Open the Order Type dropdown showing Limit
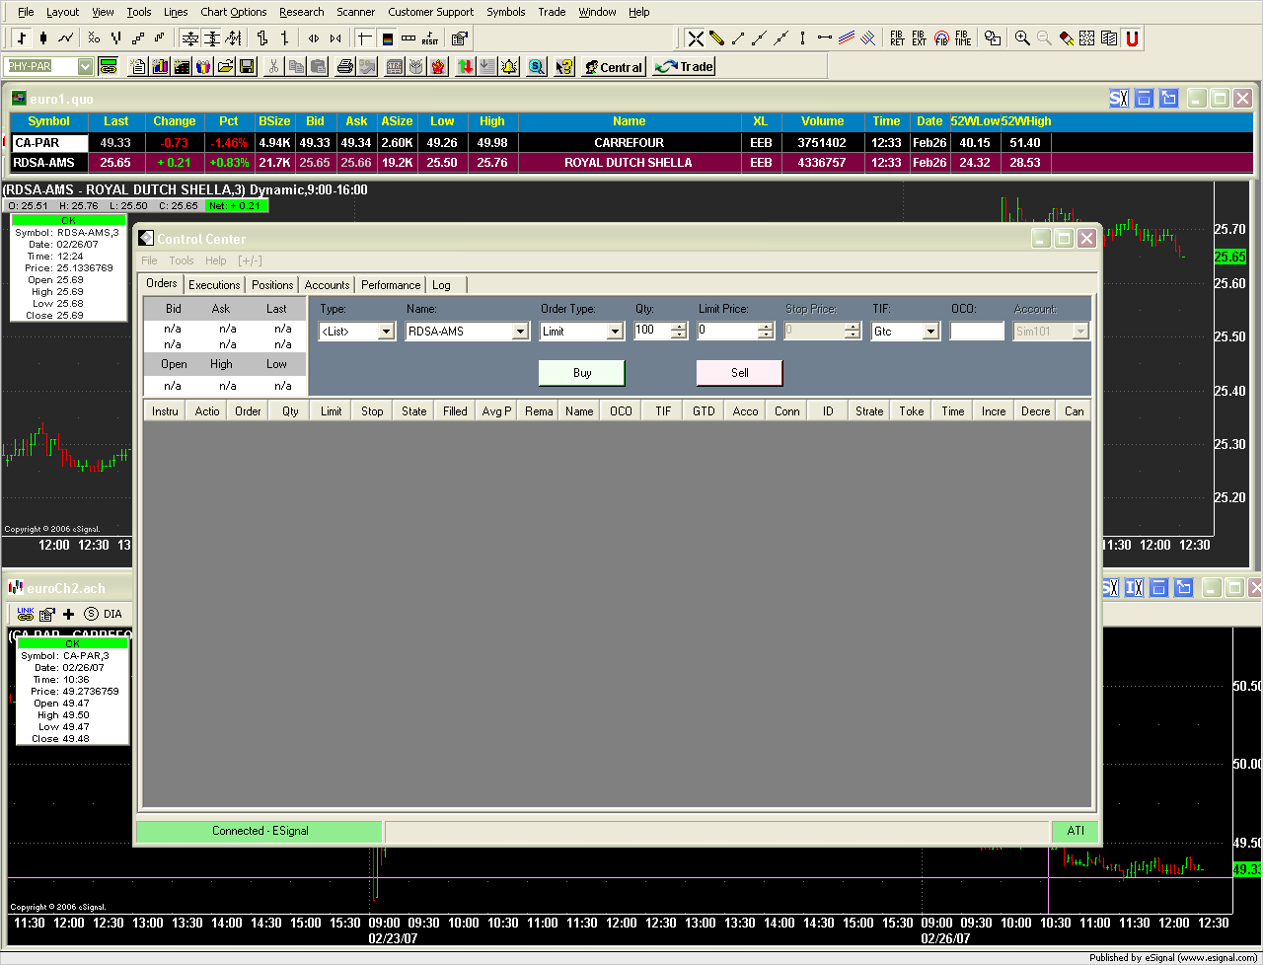The width and height of the screenshot is (1263, 965). tap(616, 332)
